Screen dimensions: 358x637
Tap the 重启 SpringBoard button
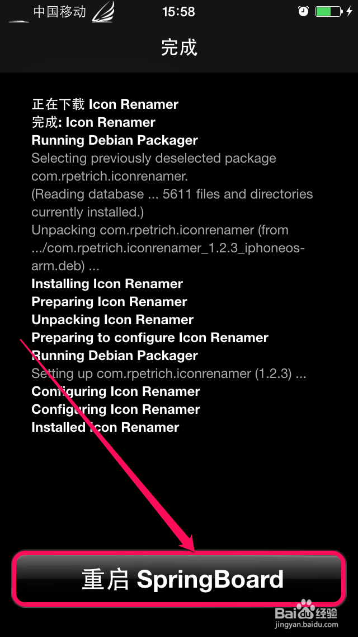point(179,579)
